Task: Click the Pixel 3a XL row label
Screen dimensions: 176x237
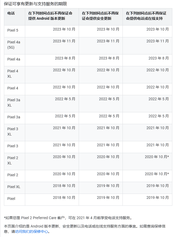Action: coord(14,103)
